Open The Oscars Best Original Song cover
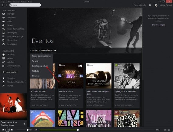The height and width of the screenshot is (132, 173). [99, 76]
